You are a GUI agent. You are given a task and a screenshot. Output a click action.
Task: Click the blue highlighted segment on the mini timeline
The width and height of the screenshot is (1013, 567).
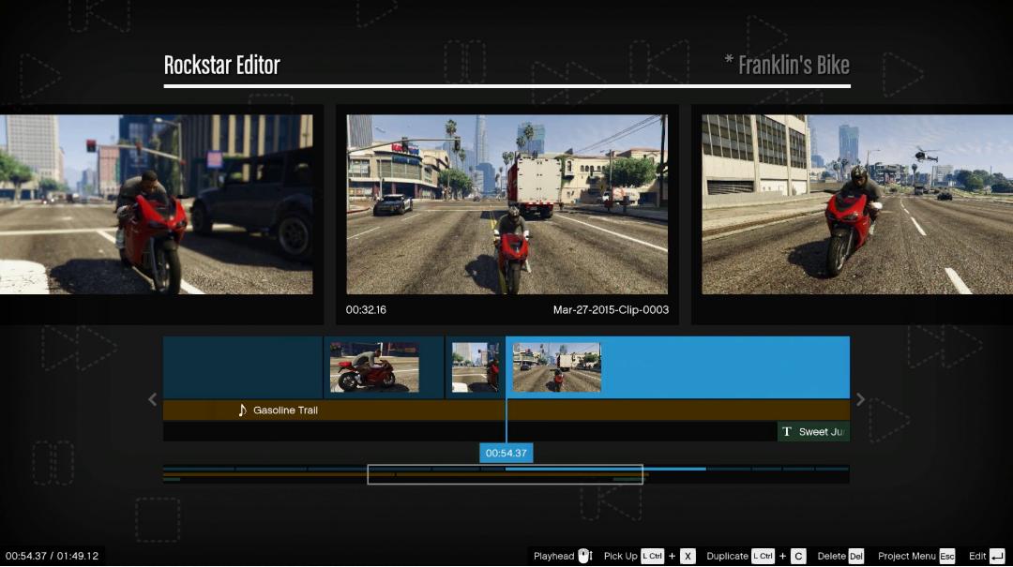click(605, 469)
